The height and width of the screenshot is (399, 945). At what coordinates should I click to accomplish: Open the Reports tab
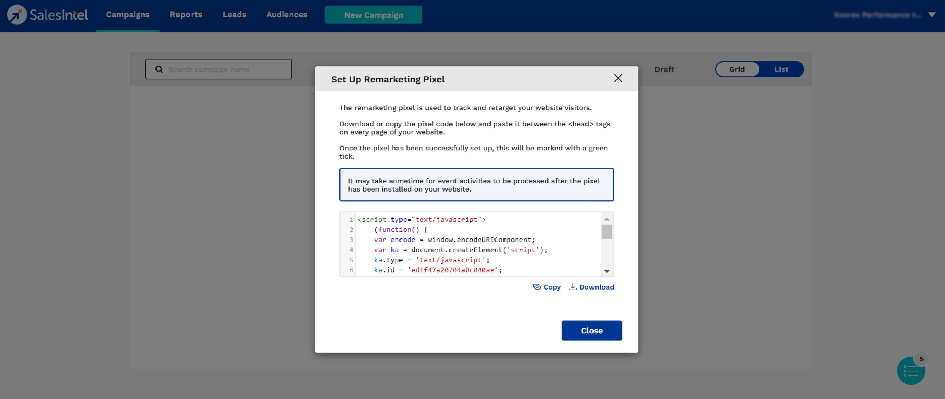pos(186,15)
